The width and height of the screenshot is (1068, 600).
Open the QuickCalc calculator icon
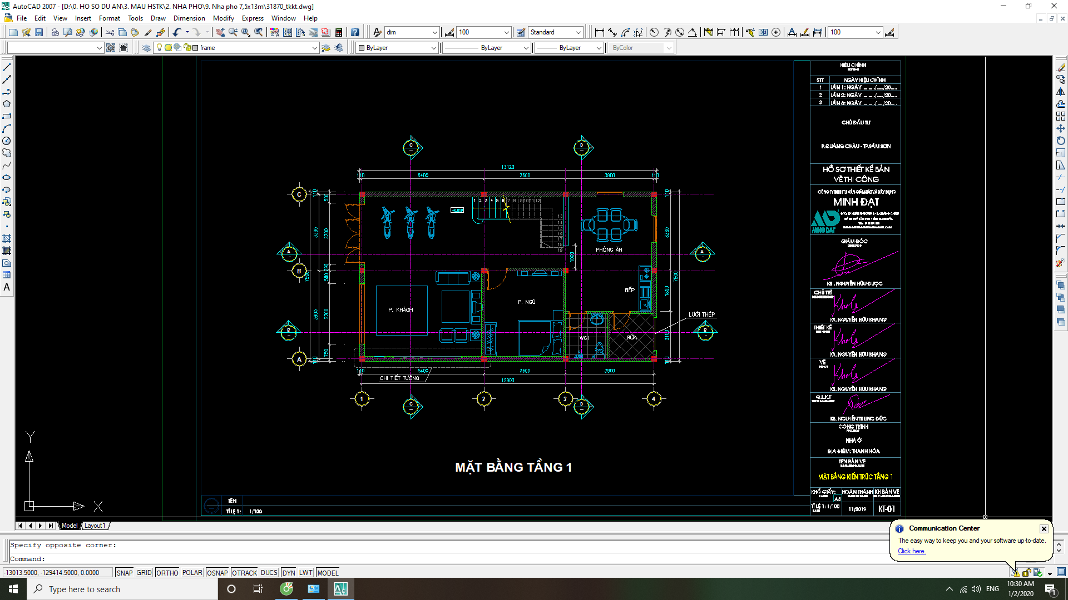[339, 32]
